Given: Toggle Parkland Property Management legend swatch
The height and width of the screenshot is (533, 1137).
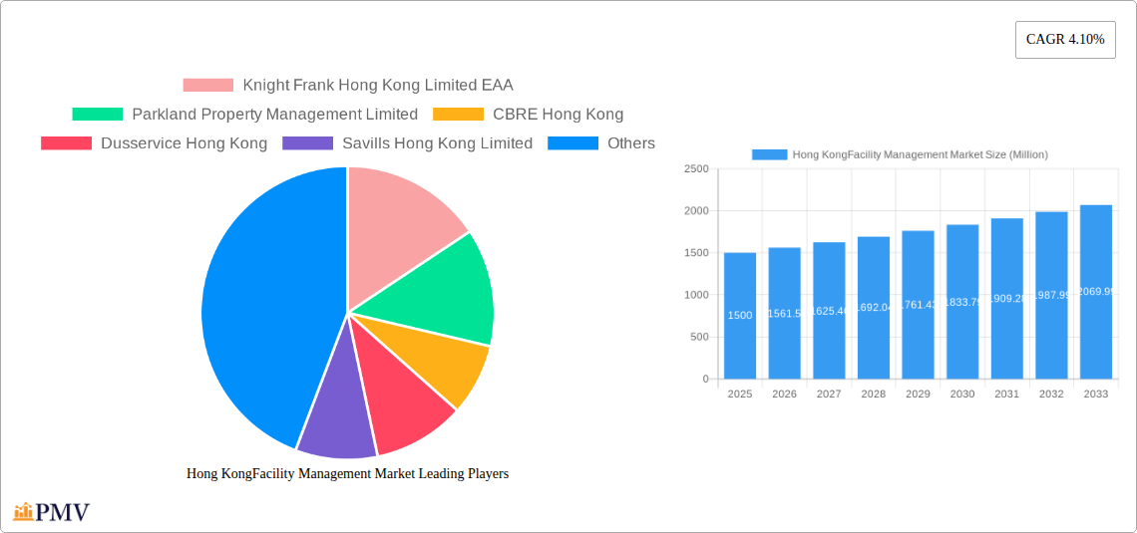Looking at the screenshot, I should (97, 115).
